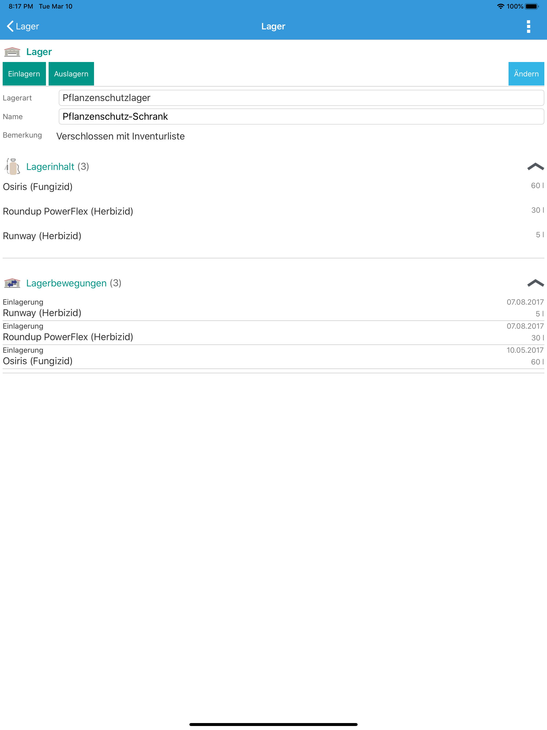The width and height of the screenshot is (547, 730).
Task: Click the Einlagern button
Action: coord(24,73)
